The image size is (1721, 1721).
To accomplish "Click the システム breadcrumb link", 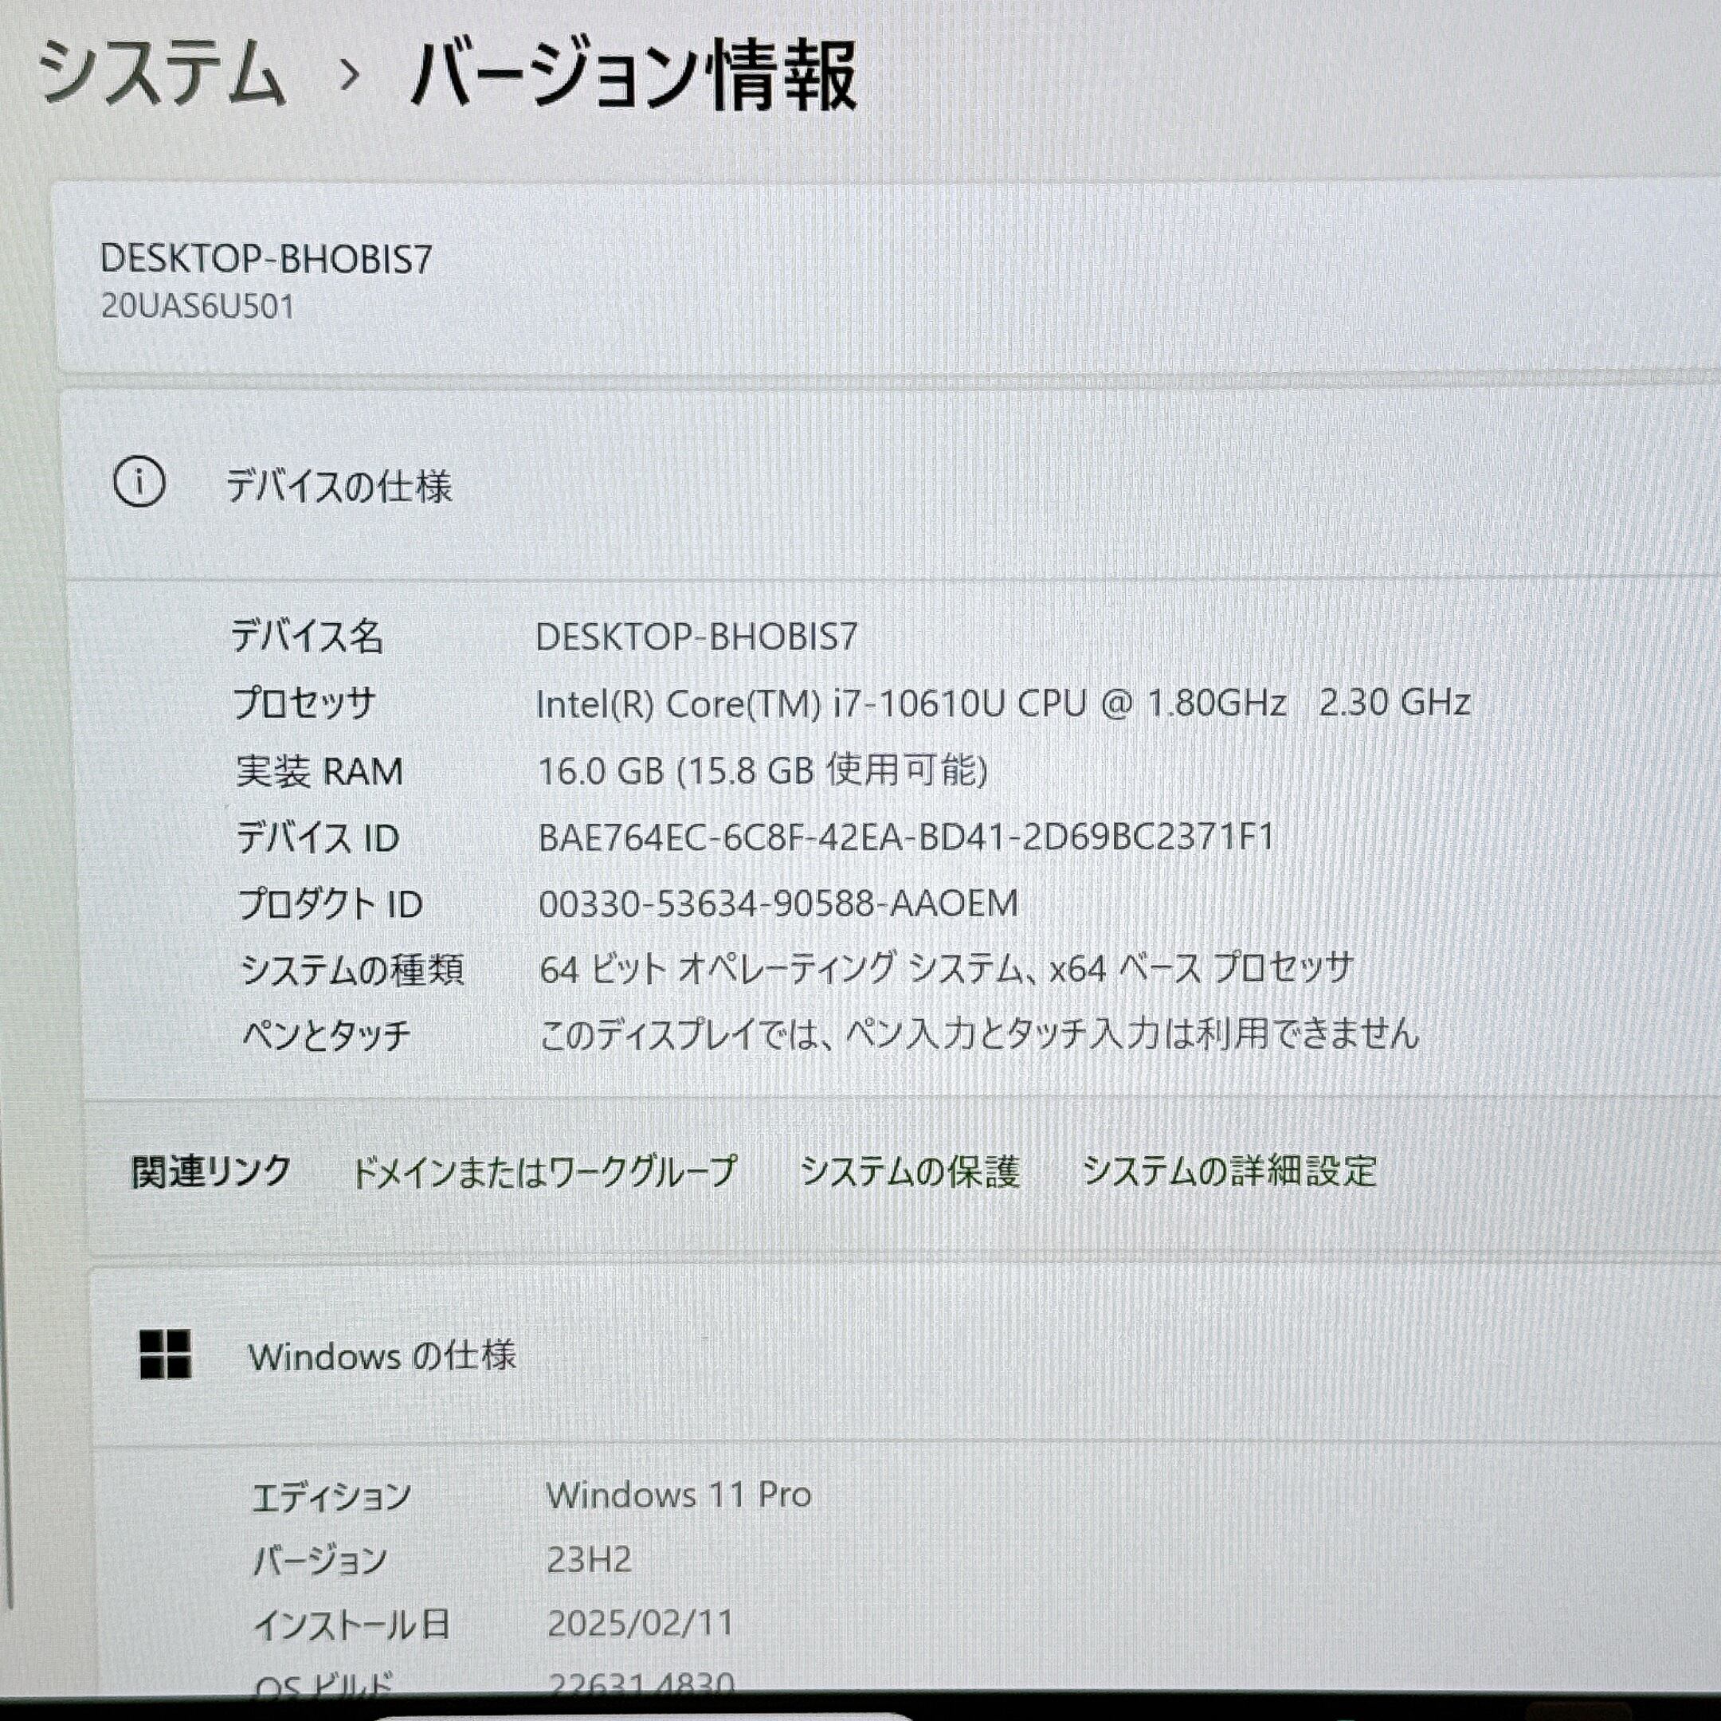I will pos(162,73).
